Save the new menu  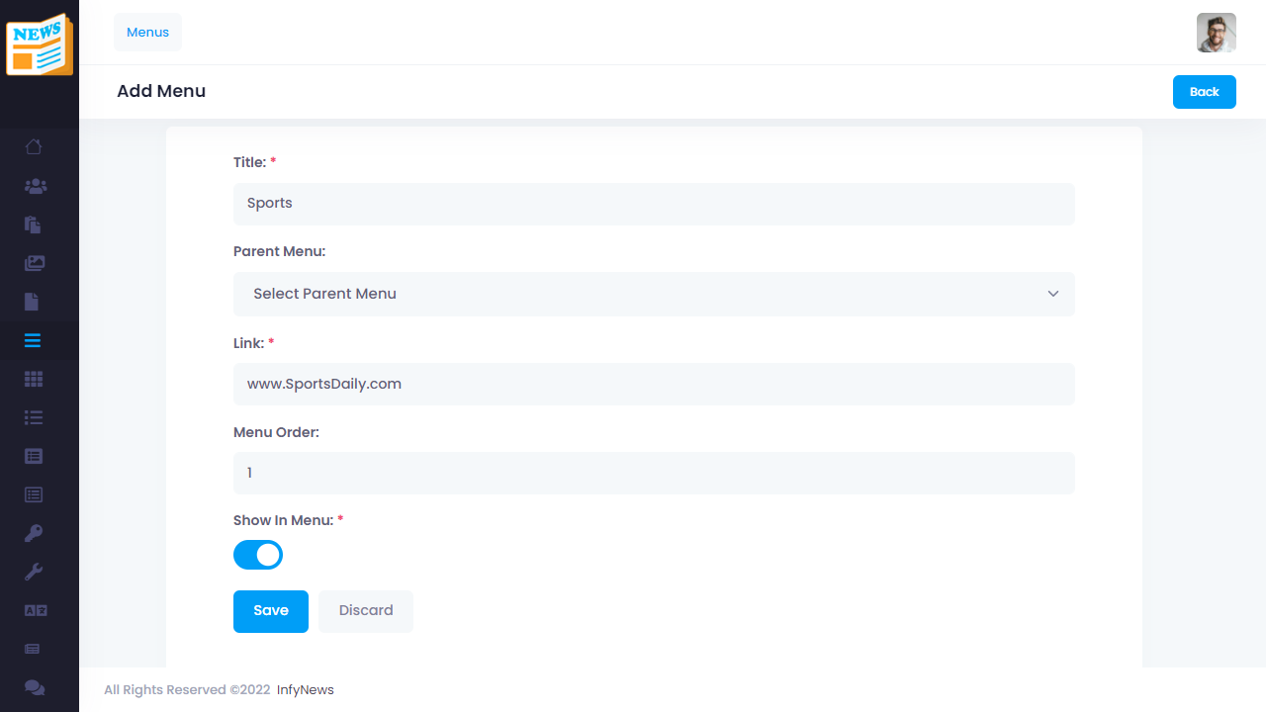[271, 611]
